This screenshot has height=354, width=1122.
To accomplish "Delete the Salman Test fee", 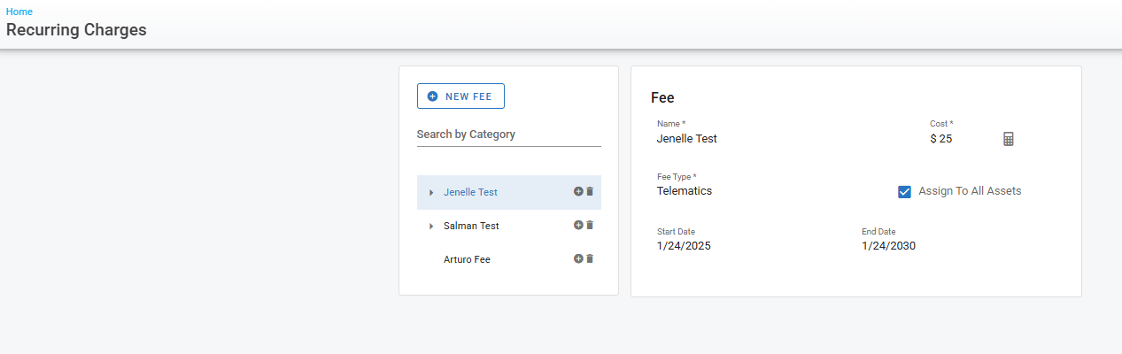I will (590, 225).
